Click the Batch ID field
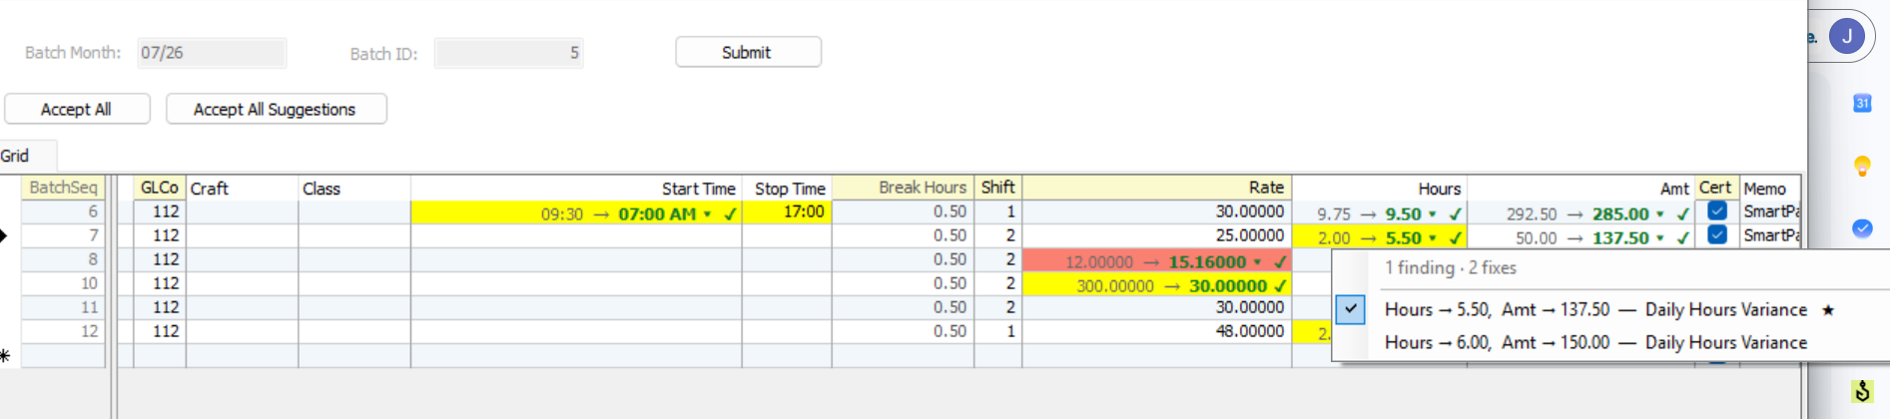Image resolution: width=1890 pixels, height=419 pixels. pos(508,53)
